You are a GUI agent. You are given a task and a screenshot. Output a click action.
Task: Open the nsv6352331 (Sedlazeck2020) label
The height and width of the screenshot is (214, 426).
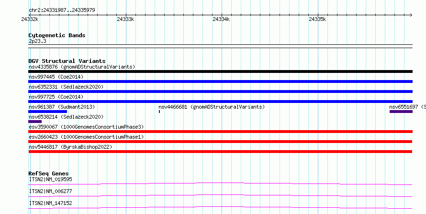pos(66,87)
